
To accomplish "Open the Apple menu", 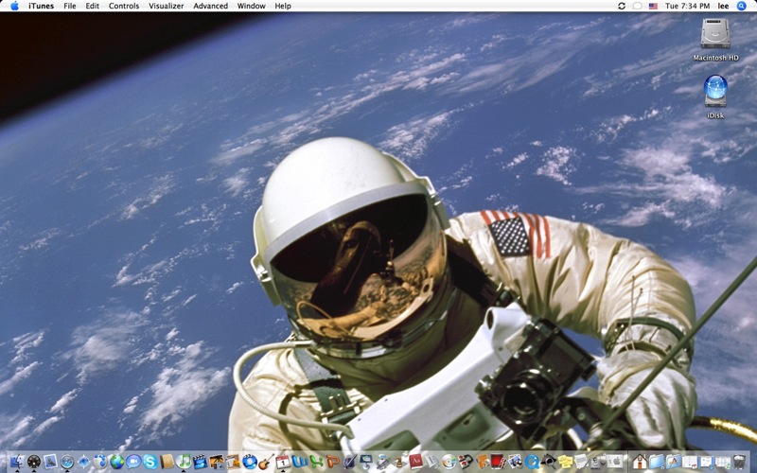I will (x=14, y=6).
